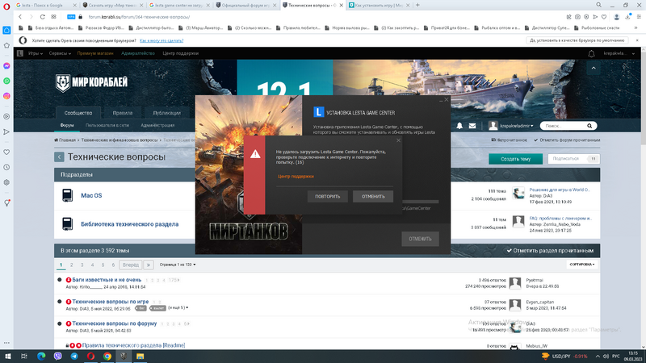Open the Сортировка dropdown

click(x=581, y=265)
